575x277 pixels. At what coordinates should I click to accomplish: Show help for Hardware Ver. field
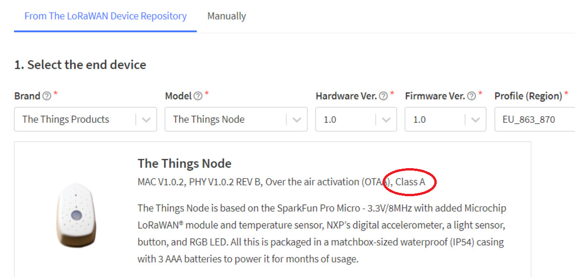[x=383, y=96]
